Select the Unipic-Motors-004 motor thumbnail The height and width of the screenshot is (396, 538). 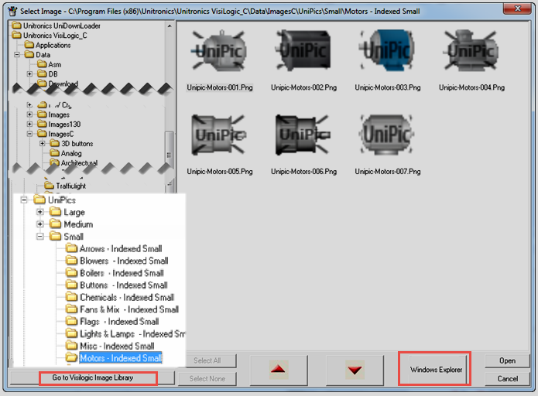(471, 50)
